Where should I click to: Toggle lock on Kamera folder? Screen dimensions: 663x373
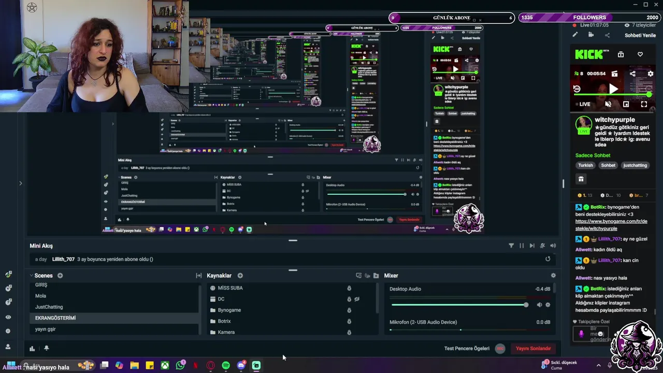point(349,332)
